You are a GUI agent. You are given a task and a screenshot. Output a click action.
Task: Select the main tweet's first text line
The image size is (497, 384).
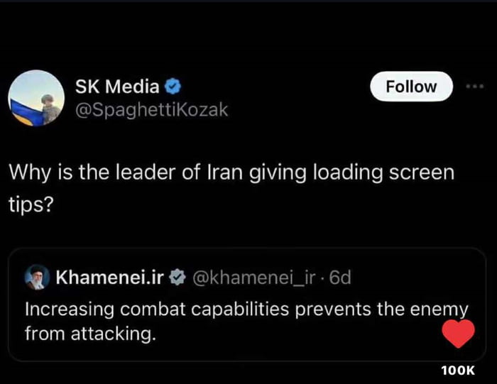point(231,173)
